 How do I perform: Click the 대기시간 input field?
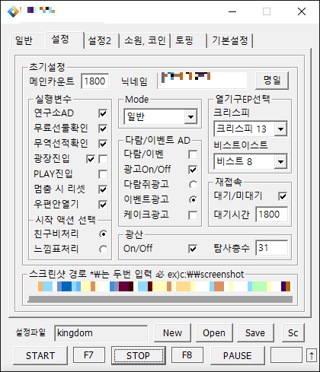pyautogui.click(x=272, y=215)
